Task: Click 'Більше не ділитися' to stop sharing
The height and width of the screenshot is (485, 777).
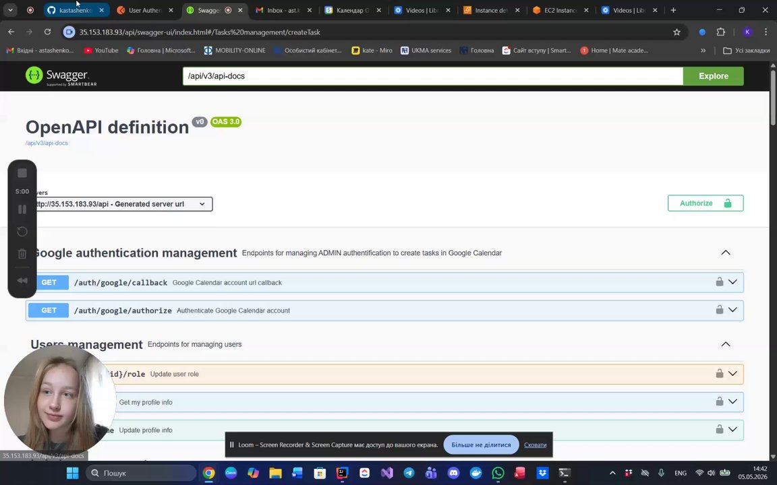Action: [481, 445]
